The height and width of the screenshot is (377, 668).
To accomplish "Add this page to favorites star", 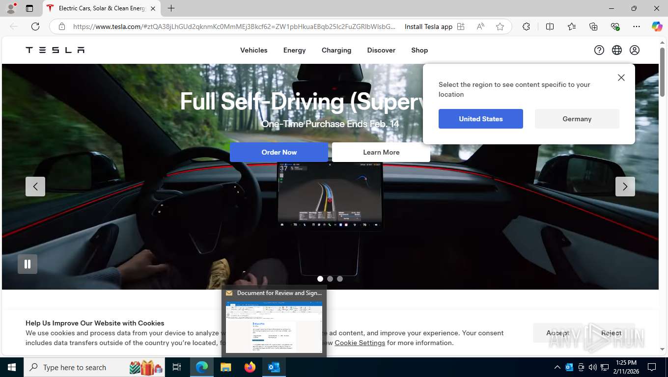I will click(x=500, y=27).
